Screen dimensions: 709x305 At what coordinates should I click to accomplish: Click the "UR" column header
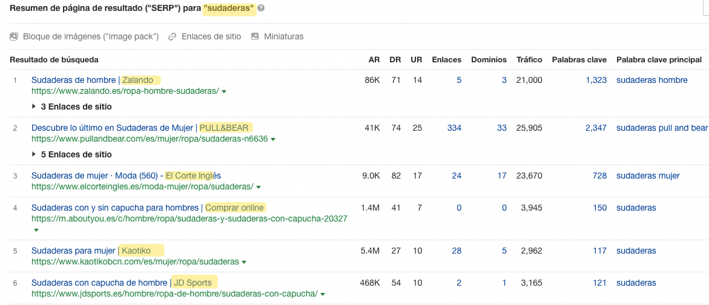[417, 60]
